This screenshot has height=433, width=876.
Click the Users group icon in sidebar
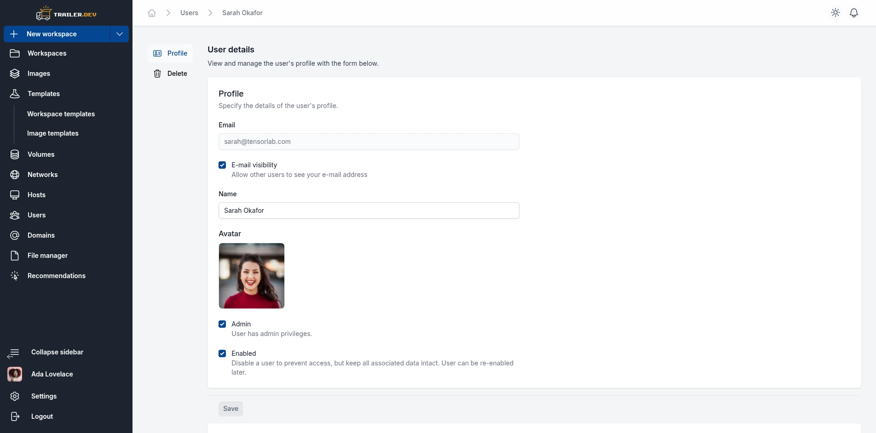(x=15, y=215)
